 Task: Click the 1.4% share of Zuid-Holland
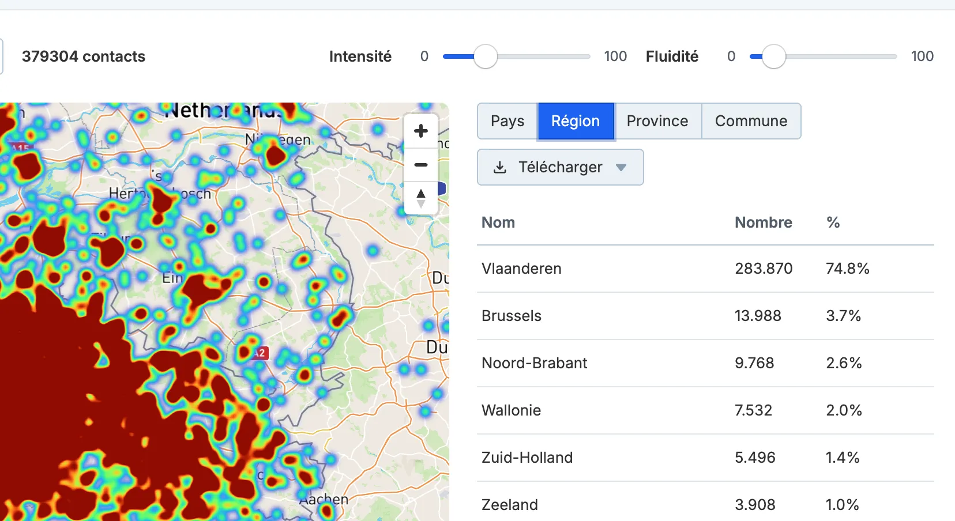tap(843, 458)
